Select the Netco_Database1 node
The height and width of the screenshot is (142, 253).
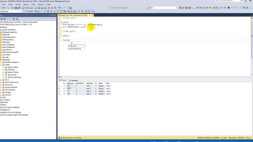click(9, 47)
